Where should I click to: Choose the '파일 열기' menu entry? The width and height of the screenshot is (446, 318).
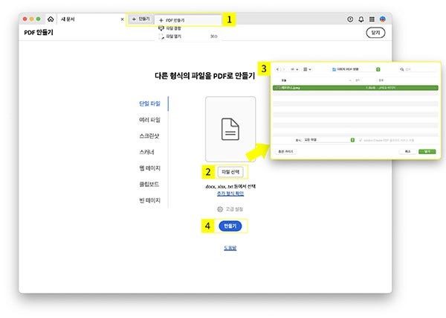click(188, 36)
